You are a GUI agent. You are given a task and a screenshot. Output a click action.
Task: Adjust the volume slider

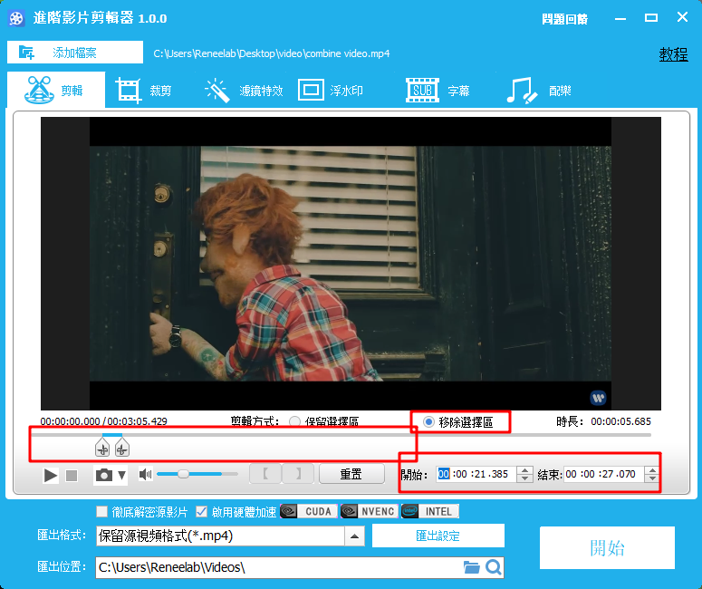point(197,474)
